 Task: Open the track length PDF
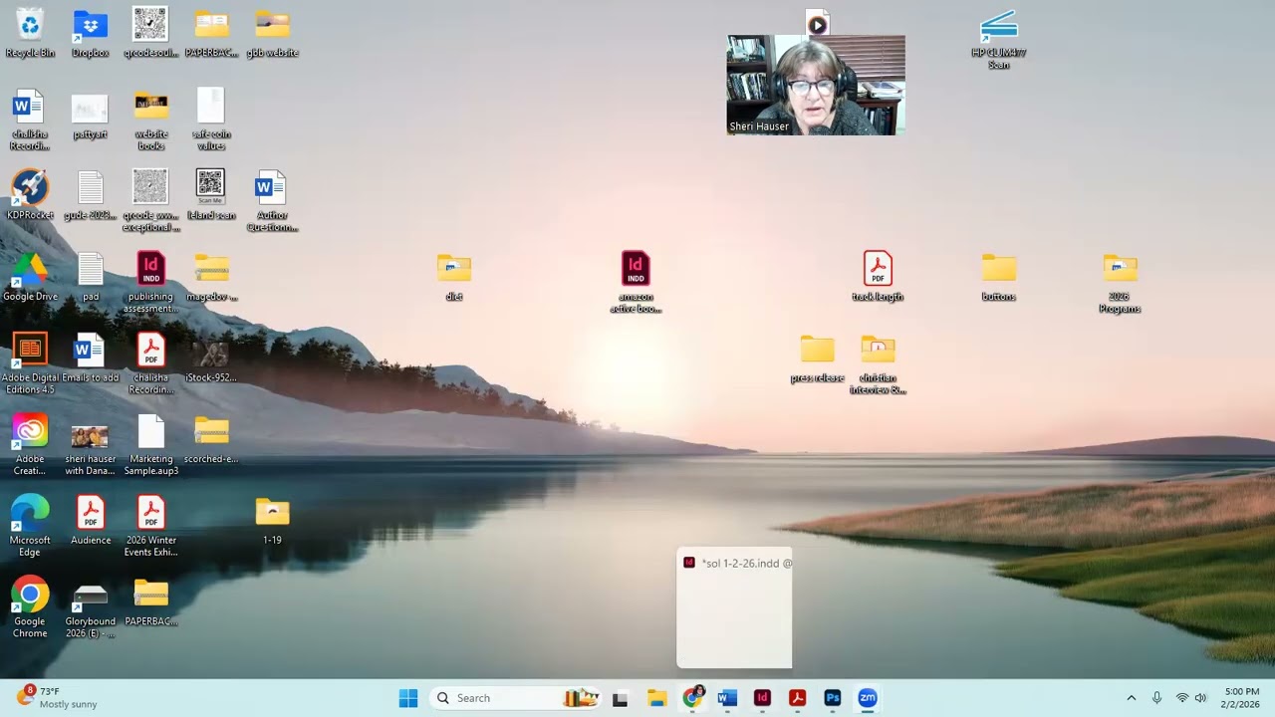coord(878,277)
